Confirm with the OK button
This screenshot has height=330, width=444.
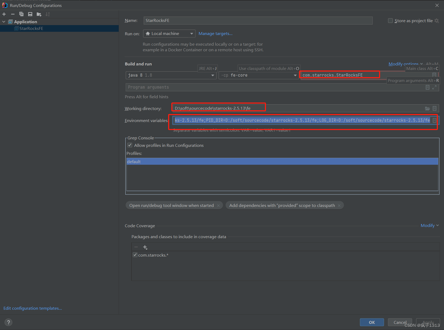[x=372, y=322]
